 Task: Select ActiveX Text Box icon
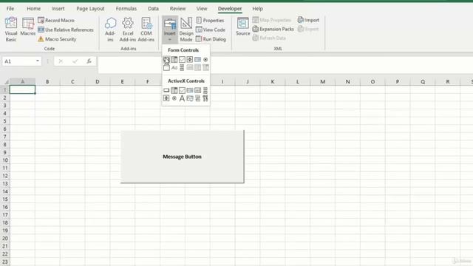[x=197, y=90]
